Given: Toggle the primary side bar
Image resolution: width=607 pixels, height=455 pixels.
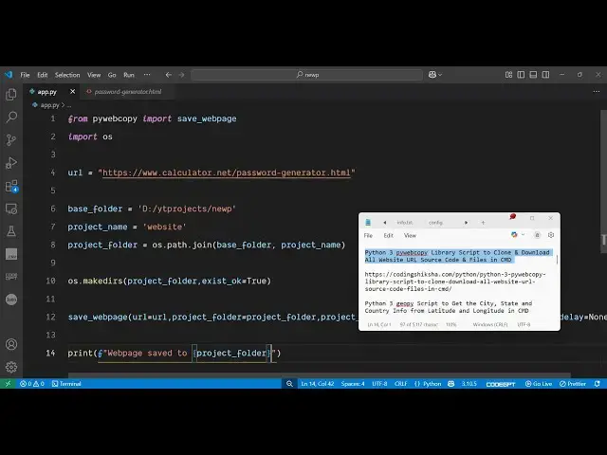Looking at the screenshot, I should click(x=521, y=75).
